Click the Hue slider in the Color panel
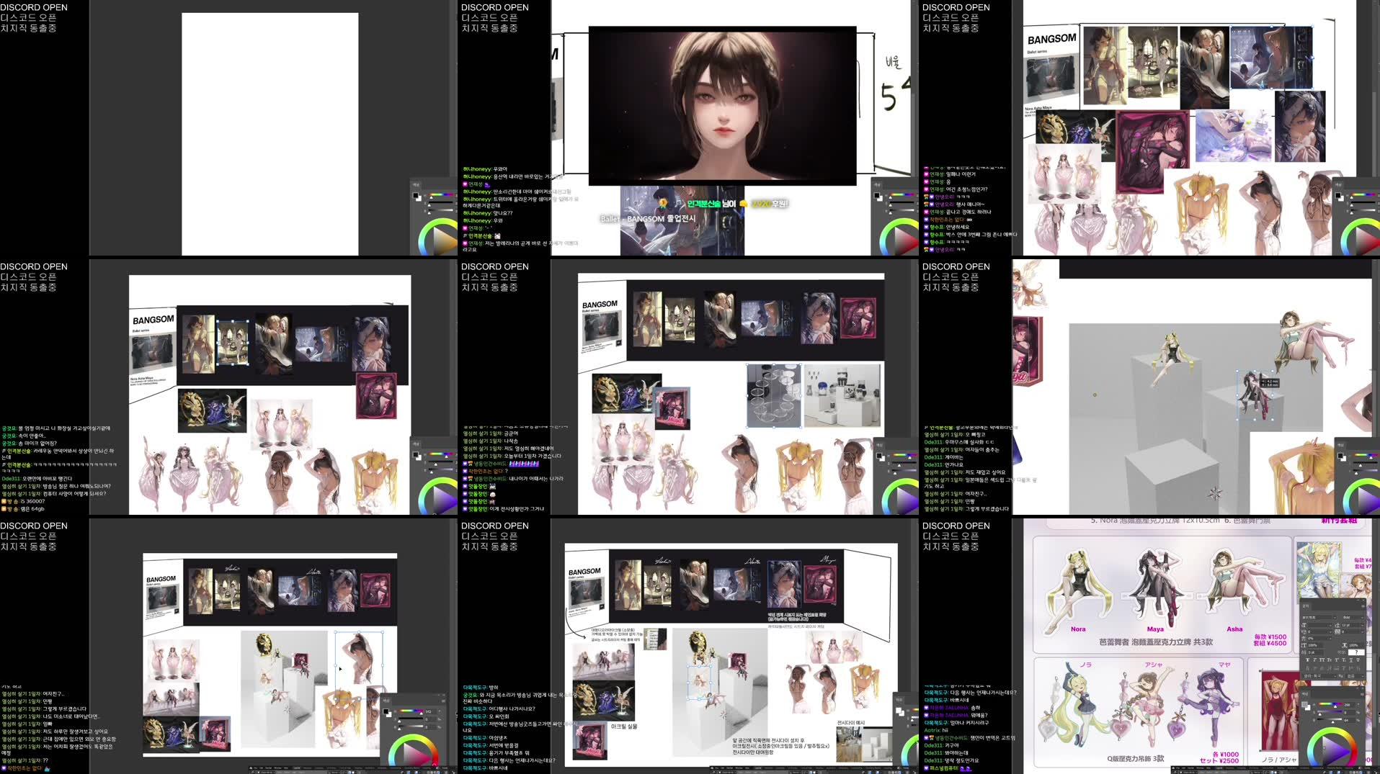 1330,706
